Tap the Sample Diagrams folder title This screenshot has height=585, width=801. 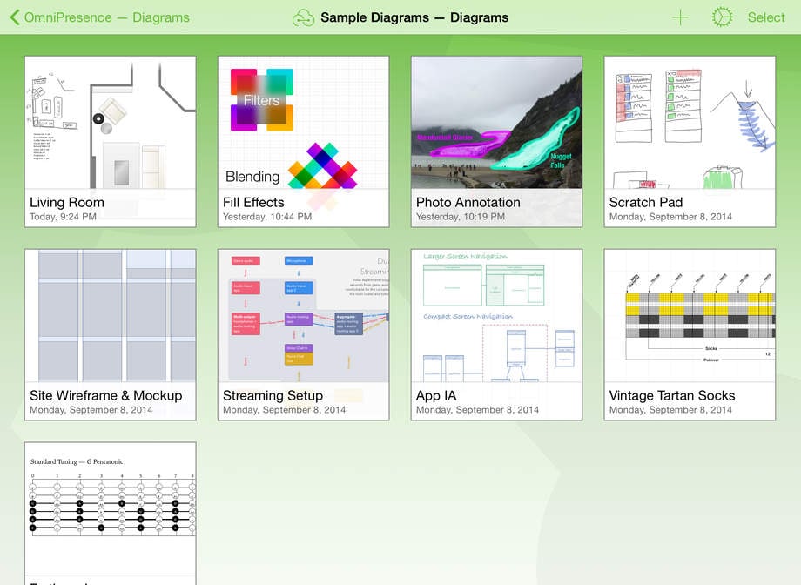[414, 17]
